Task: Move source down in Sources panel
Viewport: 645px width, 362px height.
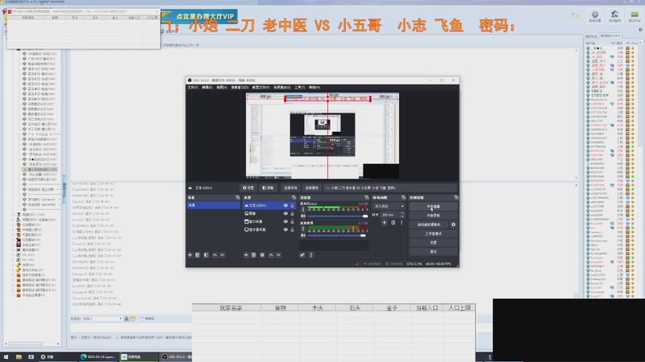Action: pyautogui.click(x=278, y=255)
